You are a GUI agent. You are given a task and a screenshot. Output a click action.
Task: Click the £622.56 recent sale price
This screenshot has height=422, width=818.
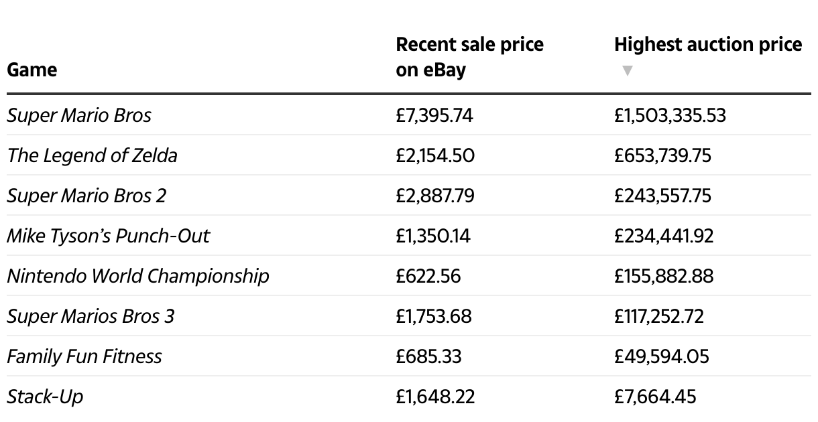point(428,276)
